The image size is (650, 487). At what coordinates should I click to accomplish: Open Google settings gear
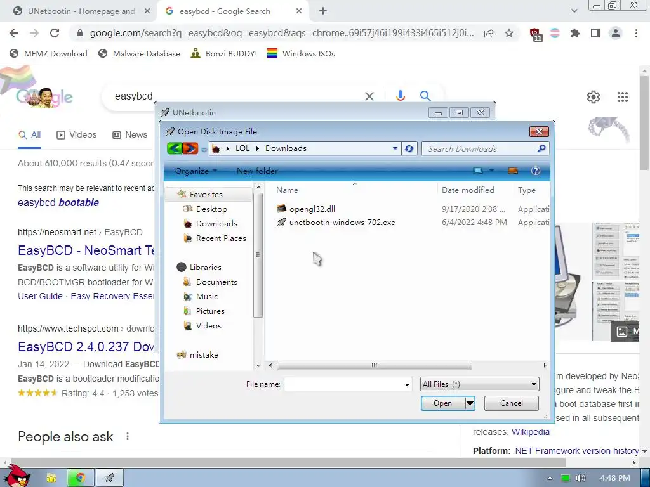[594, 97]
